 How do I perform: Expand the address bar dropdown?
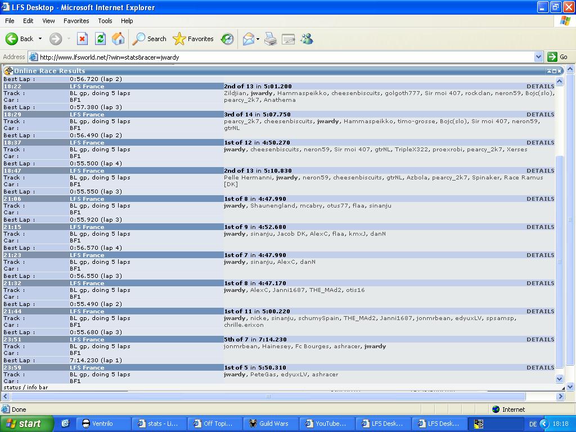(x=538, y=57)
